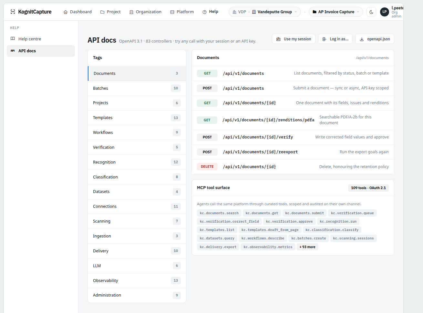Click the Project folder icon
Image resolution: width=423 pixels, height=313 pixels.
(102, 12)
